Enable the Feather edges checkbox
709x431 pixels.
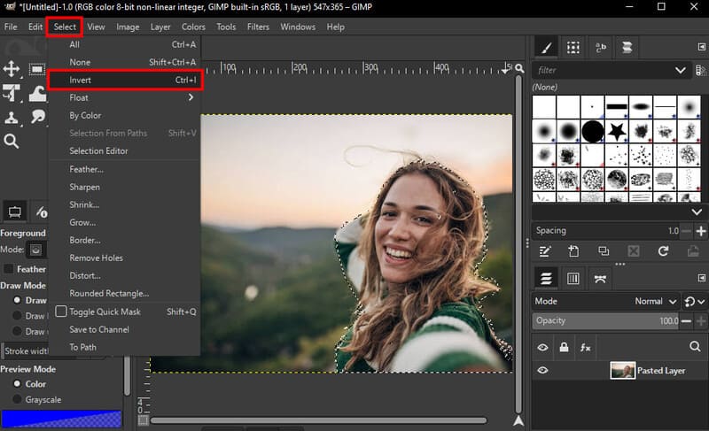(x=8, y=269)
